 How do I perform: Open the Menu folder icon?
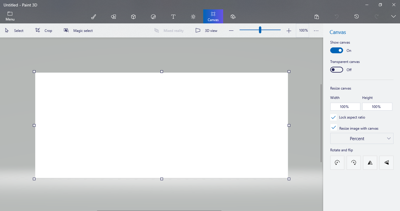10,14
